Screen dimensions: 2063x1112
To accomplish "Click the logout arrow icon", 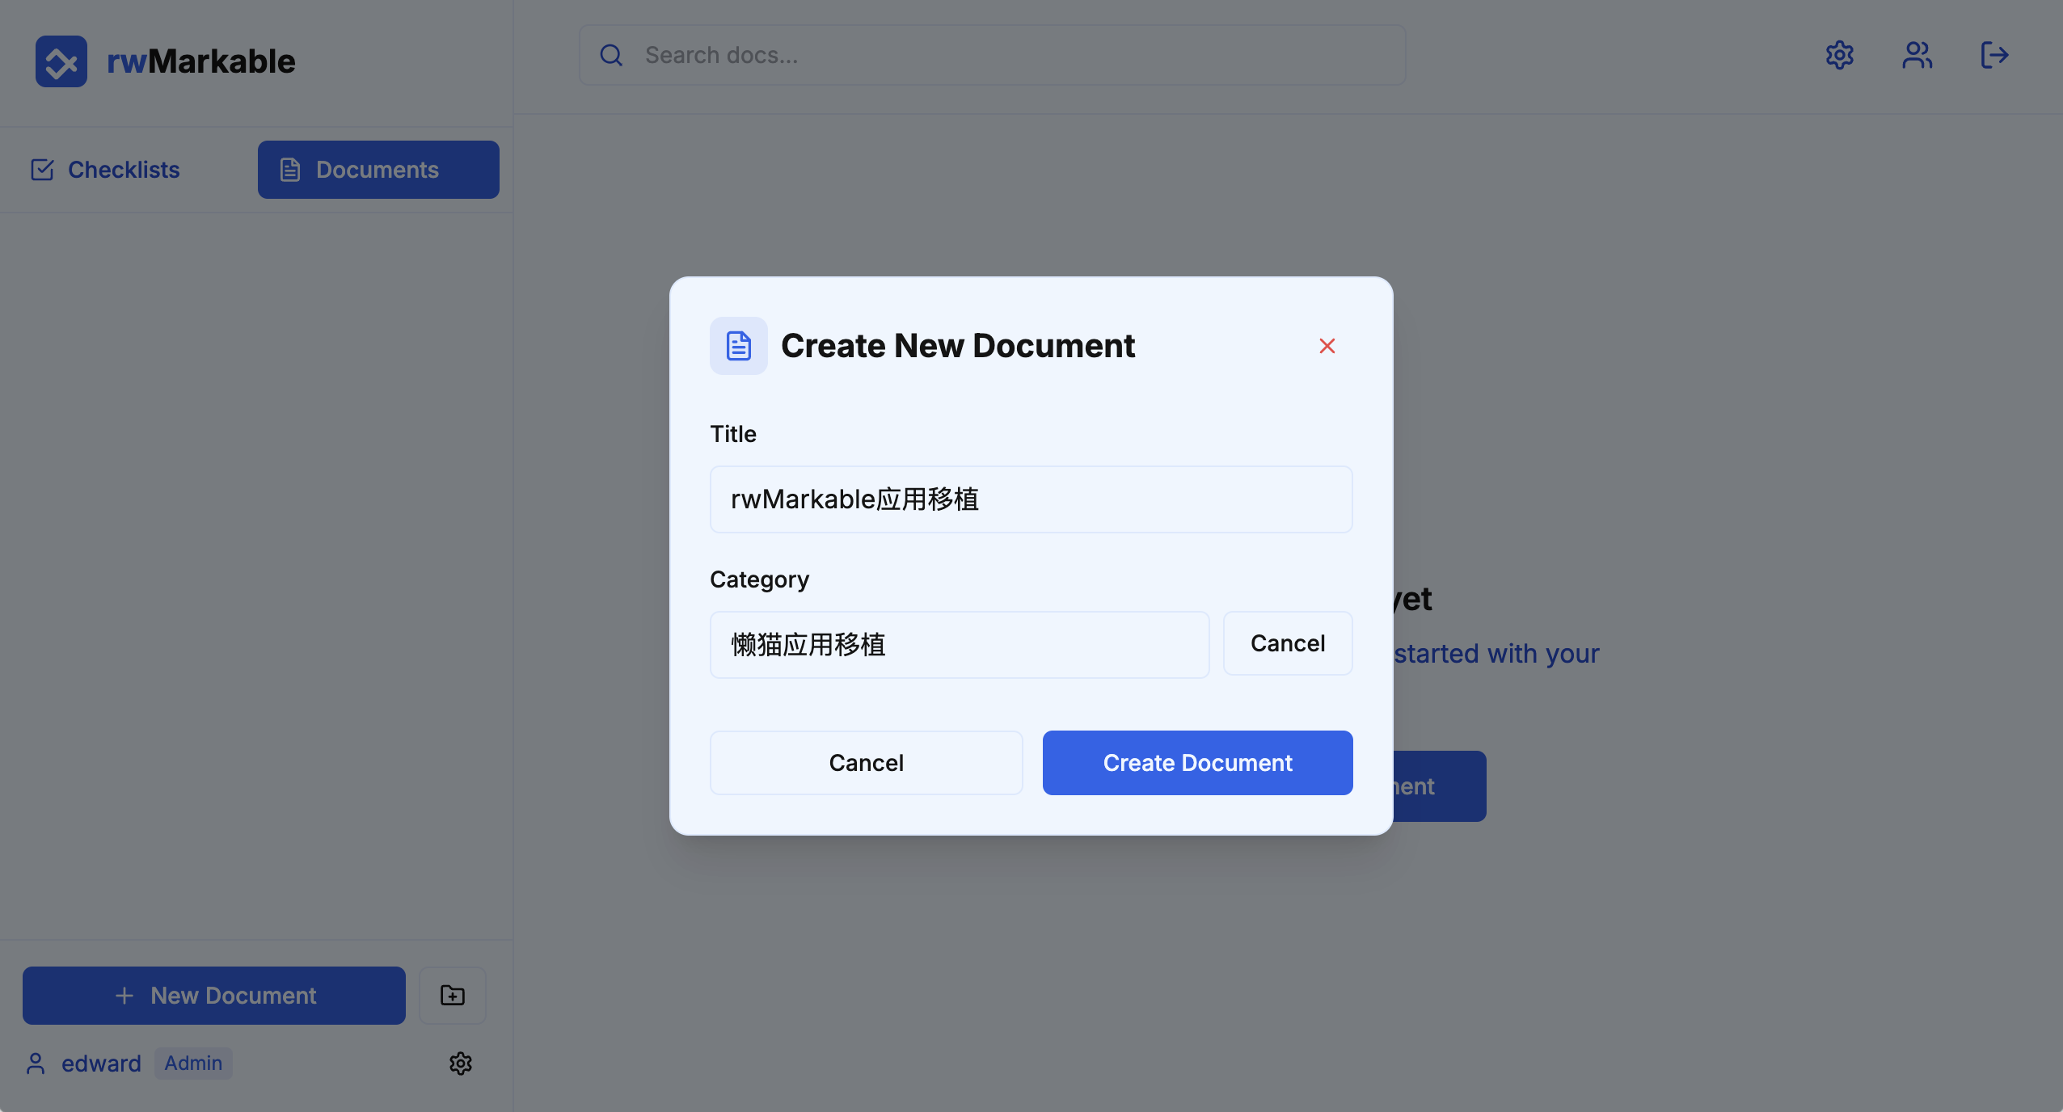I will (x=1994, y=55).
